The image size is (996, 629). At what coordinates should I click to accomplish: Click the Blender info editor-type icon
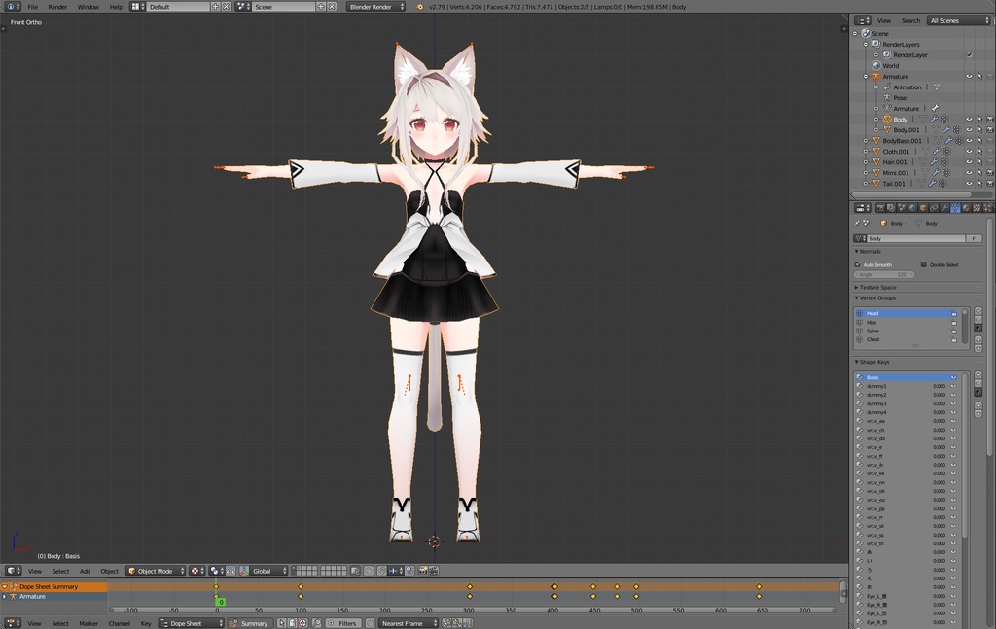tap(12, 7)
